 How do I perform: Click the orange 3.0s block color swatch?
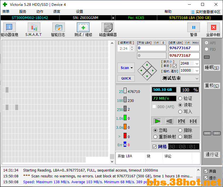pyautogui.click(x=125, y=126)
